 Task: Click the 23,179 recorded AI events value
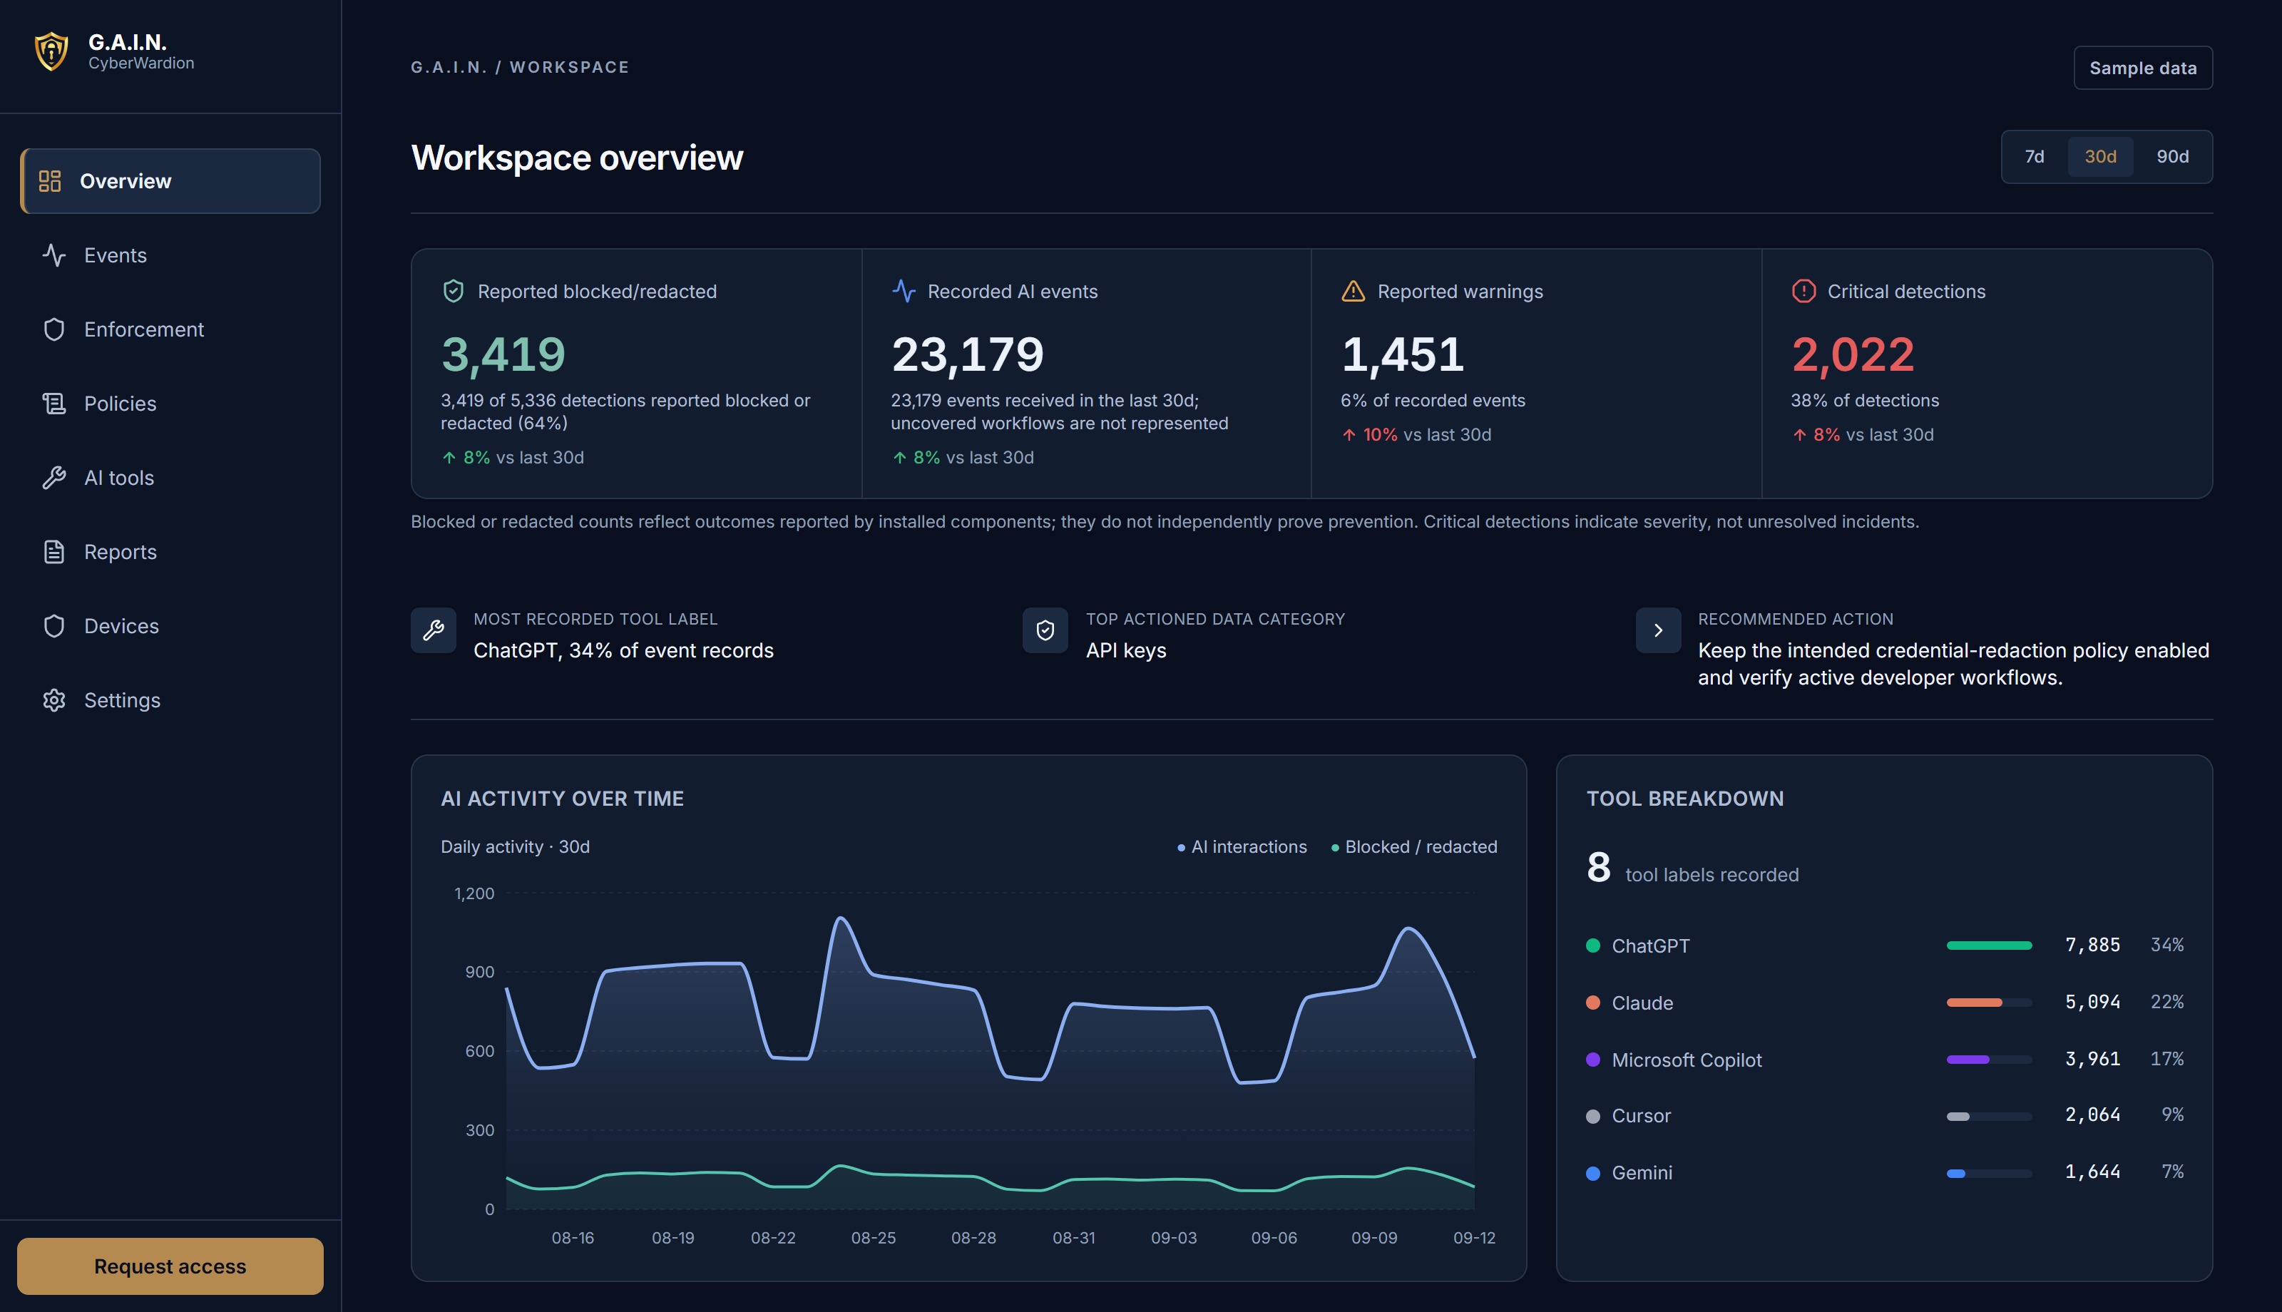coord(968,354)
